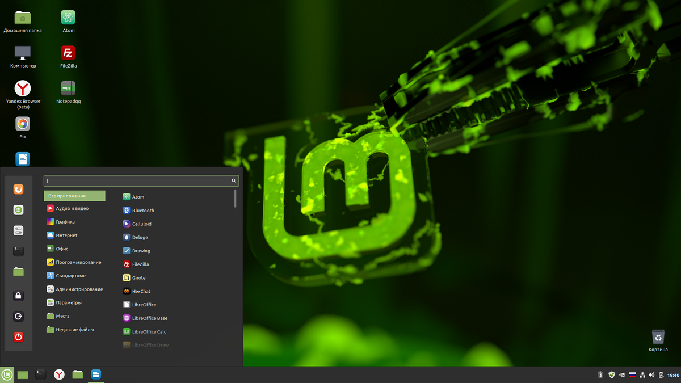Click the clipboard-like tray icon beside the clock

click(661, 375)
